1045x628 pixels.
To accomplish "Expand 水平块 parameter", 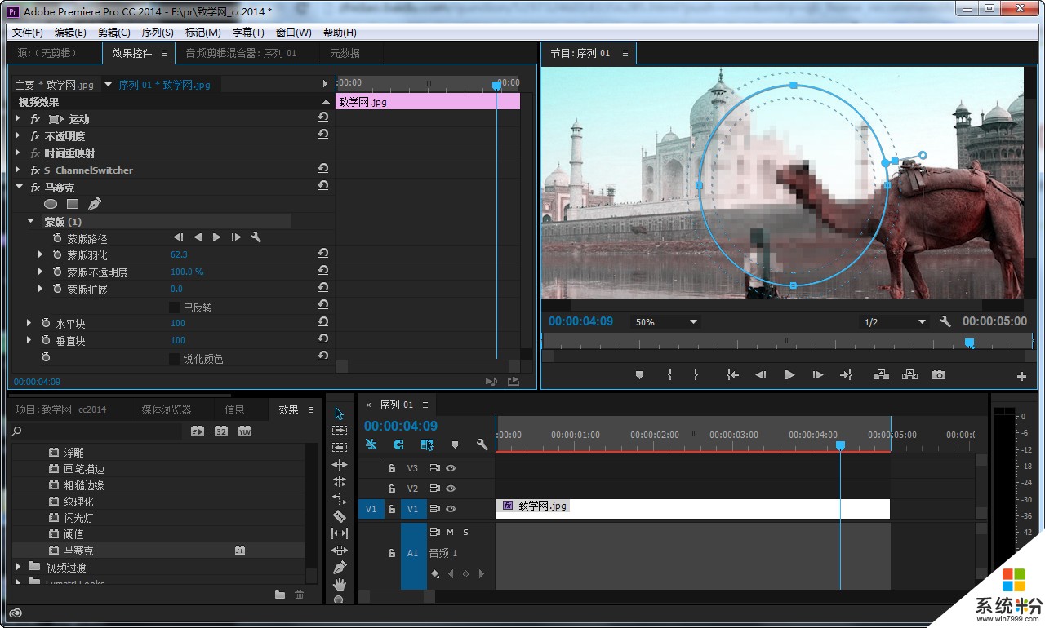I will pos(29,324).
